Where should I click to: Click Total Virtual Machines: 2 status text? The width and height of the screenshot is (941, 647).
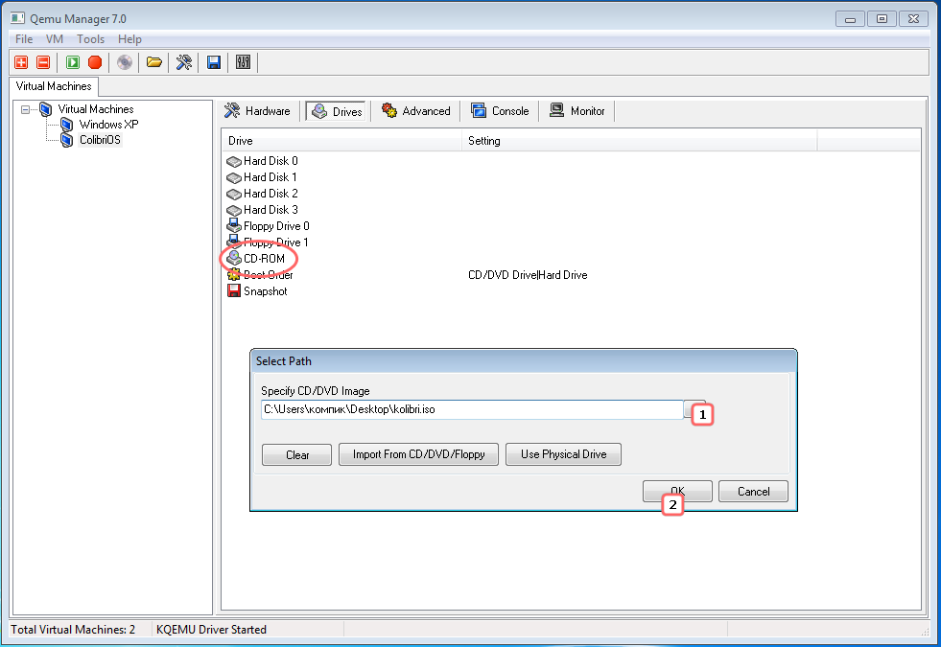pyautogui.click(x=73, y=630)
